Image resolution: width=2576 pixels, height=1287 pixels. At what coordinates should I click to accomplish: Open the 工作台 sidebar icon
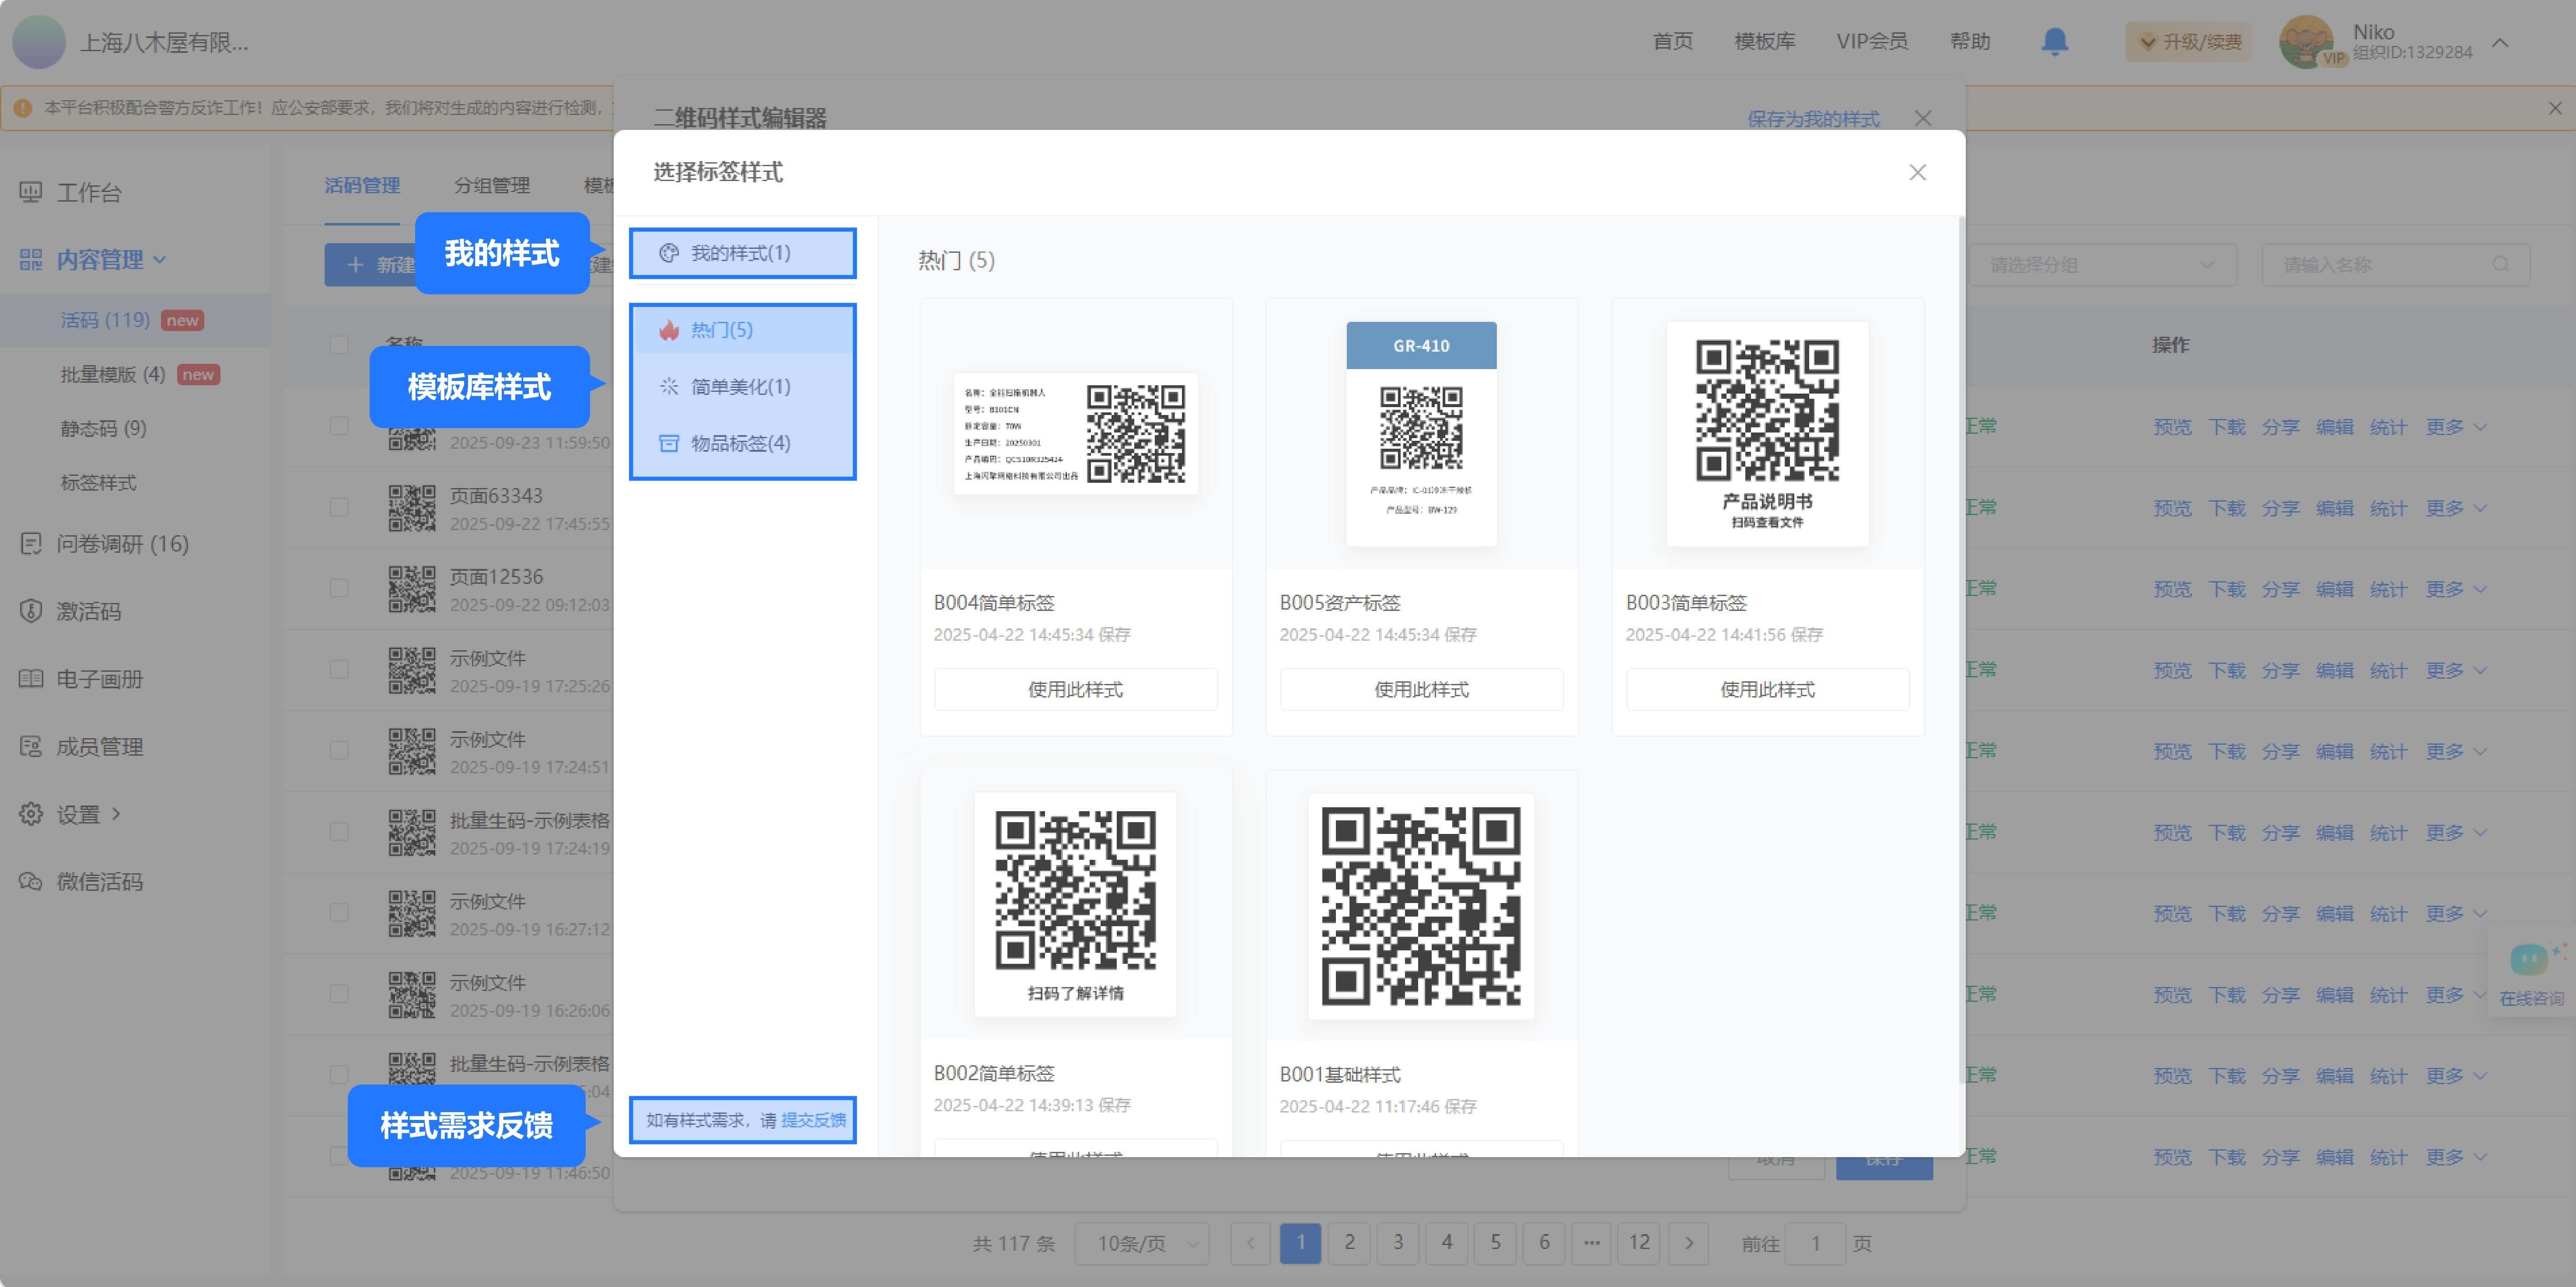[31, 192]
